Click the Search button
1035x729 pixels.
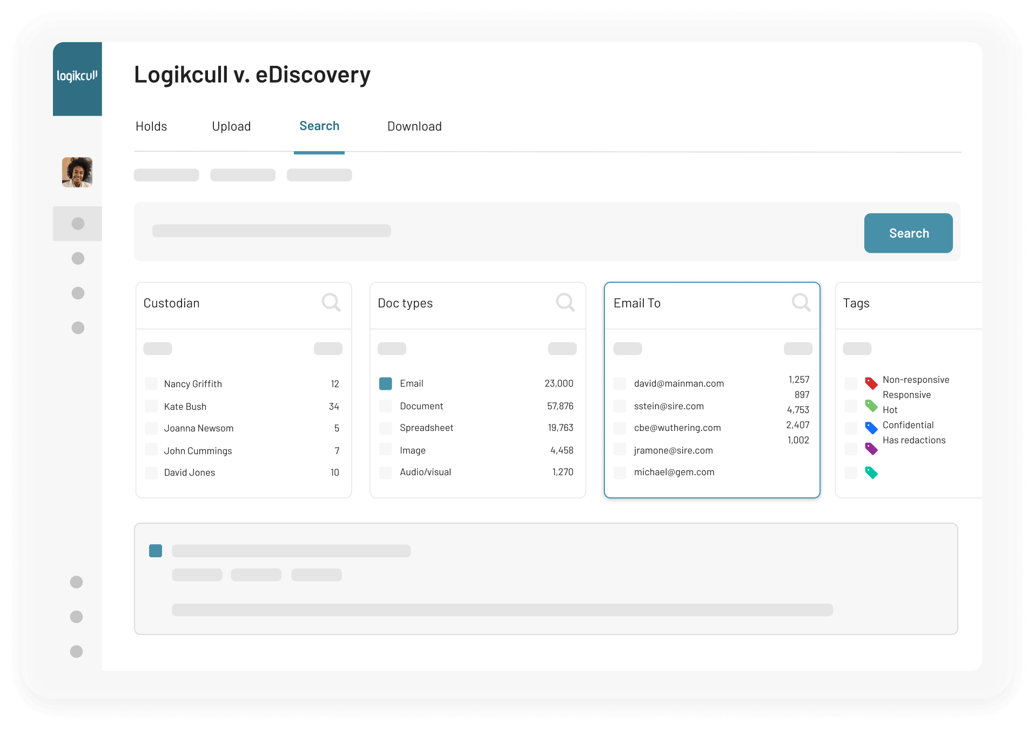pyautogui.click(x=908, y=233)
